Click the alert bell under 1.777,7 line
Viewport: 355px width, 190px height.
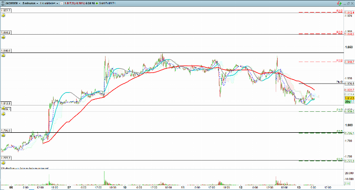pyautogui.click(x=3, y=163)
